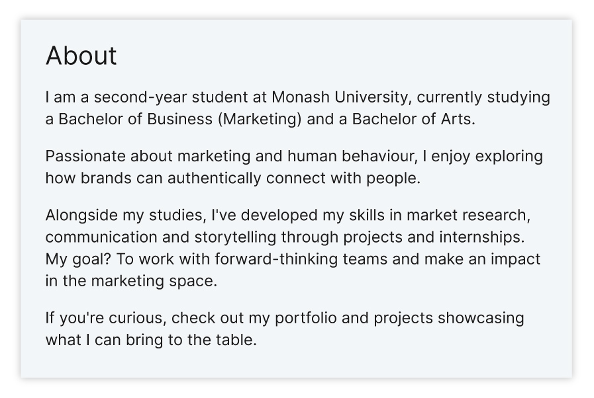Click the words 'human behaviour'

[x=350, y=156]
